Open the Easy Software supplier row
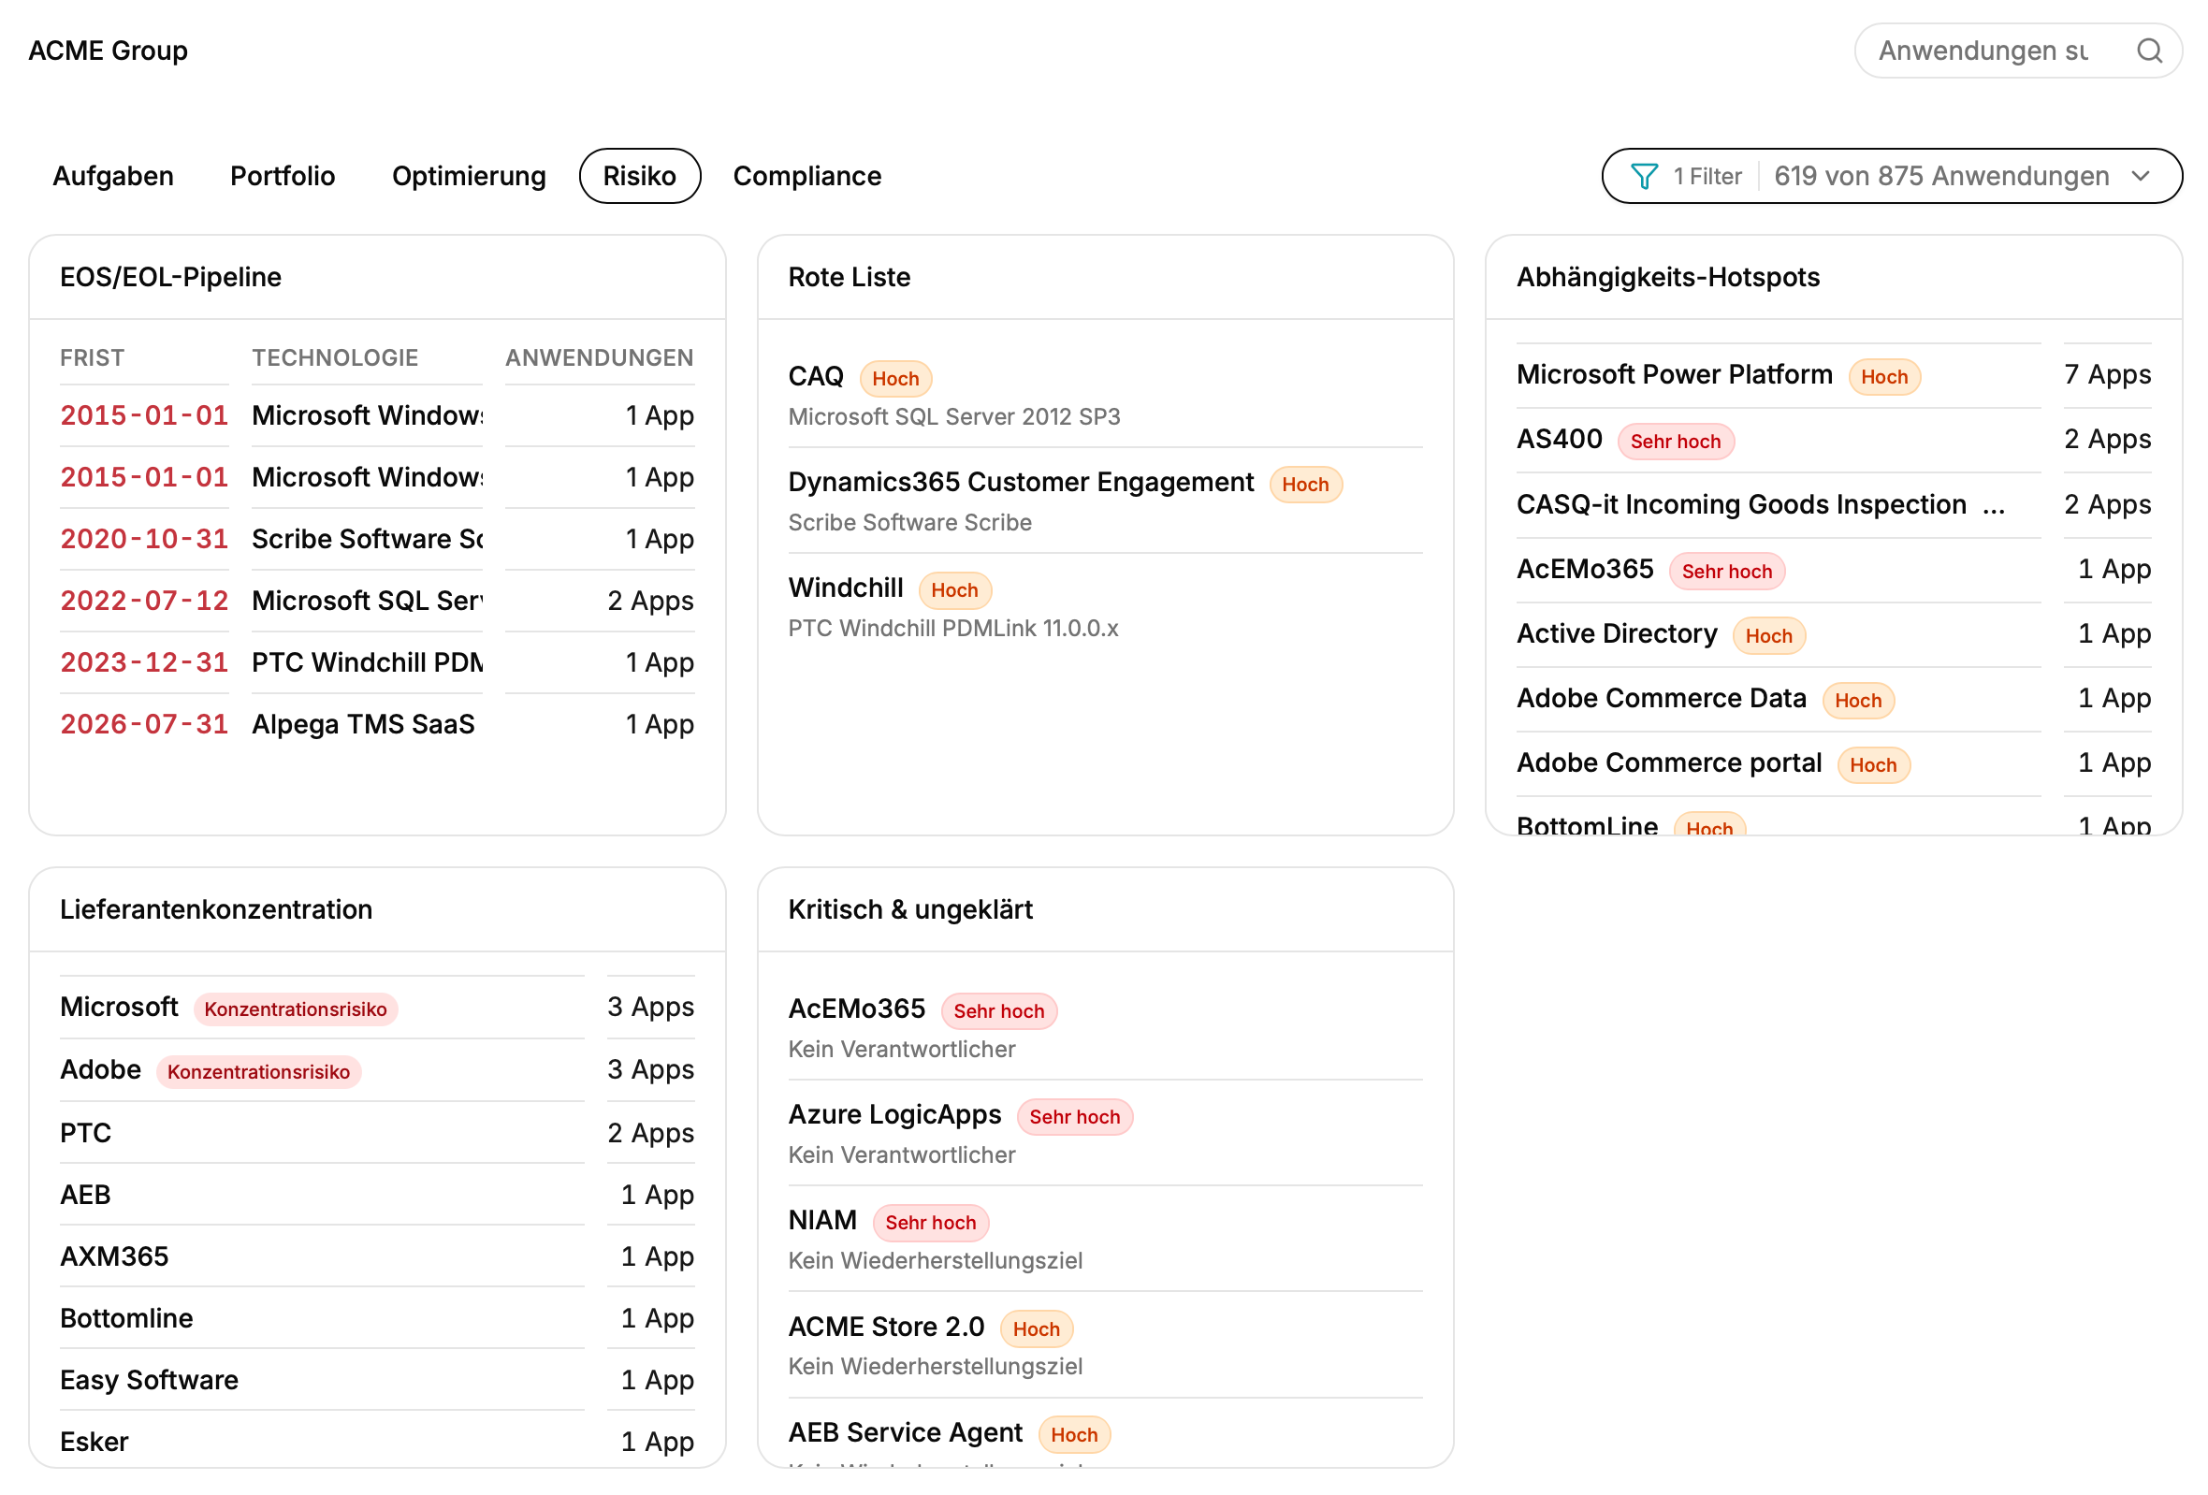The height and width of the screenshot is (1495, 2208). coord(377,1379)
